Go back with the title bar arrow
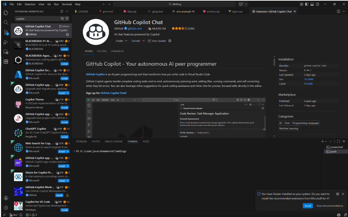 click(104, 4)
